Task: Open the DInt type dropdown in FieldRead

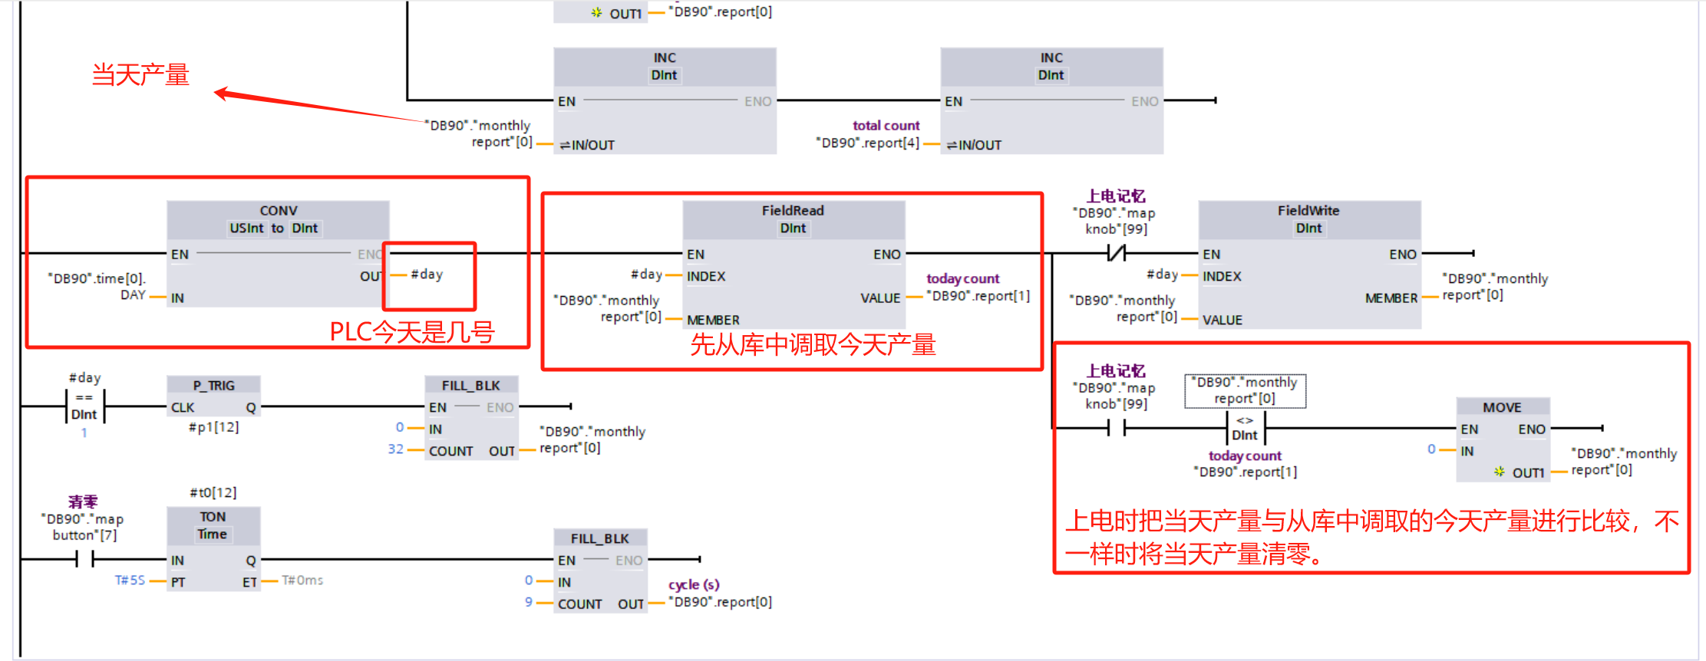Action: pyautogui.click(x=793, y=229)
